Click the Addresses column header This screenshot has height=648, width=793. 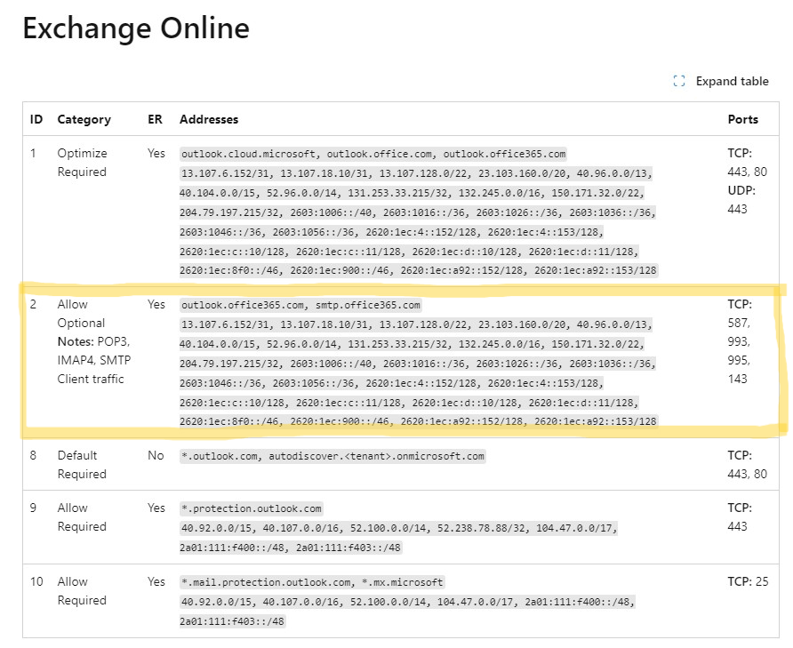click(x=209, y=119)
